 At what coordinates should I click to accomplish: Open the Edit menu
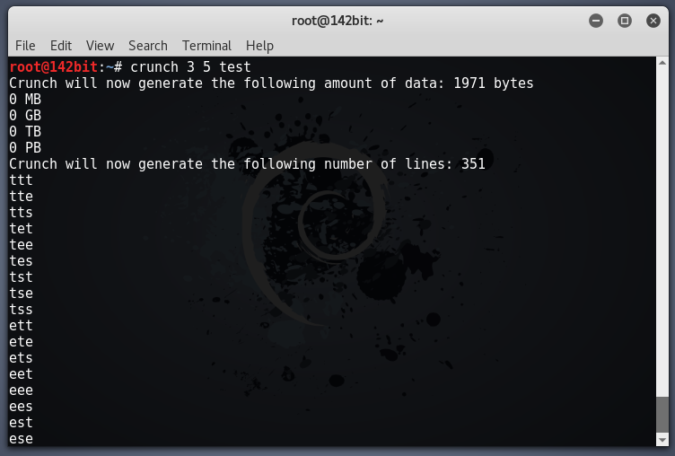pyautogui.click(x=61, y=46)
